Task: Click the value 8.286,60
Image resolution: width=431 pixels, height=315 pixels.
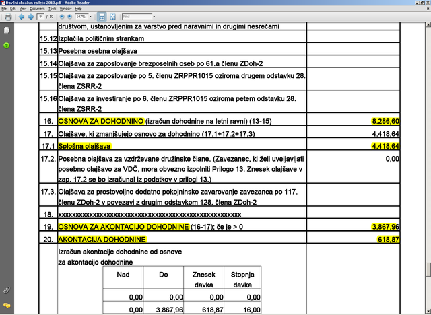Action: (385, 121)
